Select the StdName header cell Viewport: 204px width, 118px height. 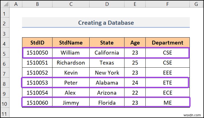[71, 43]
